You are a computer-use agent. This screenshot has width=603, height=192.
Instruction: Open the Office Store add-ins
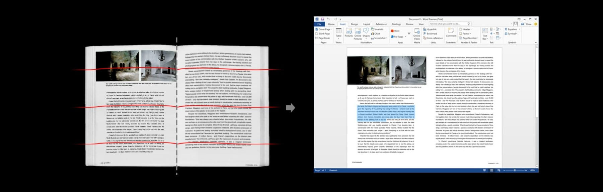[x=395, y=31]
